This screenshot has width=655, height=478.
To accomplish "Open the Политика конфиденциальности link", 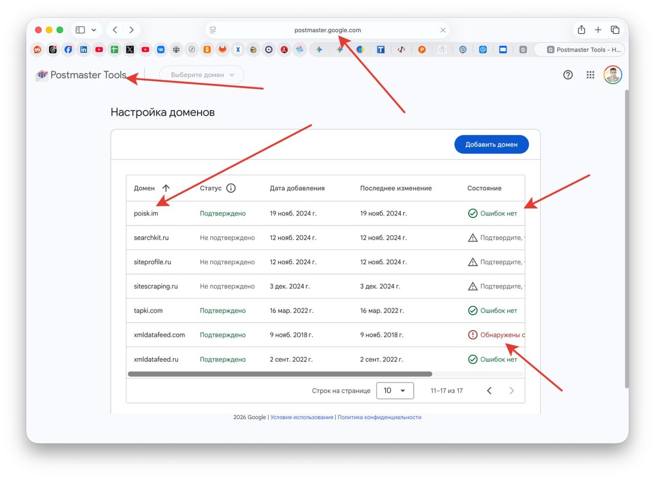I will point(379,417).
